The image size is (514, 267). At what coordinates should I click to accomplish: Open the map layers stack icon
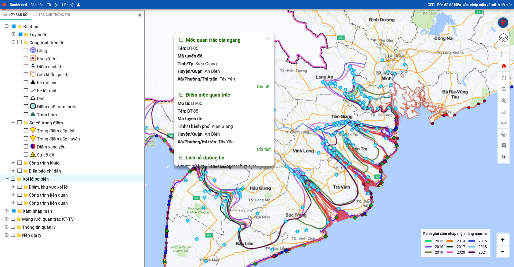point(503,38)
